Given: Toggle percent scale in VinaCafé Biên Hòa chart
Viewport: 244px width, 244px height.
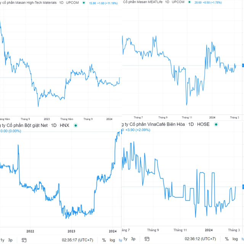Looking at the screenshot, I should pos(227,240).
